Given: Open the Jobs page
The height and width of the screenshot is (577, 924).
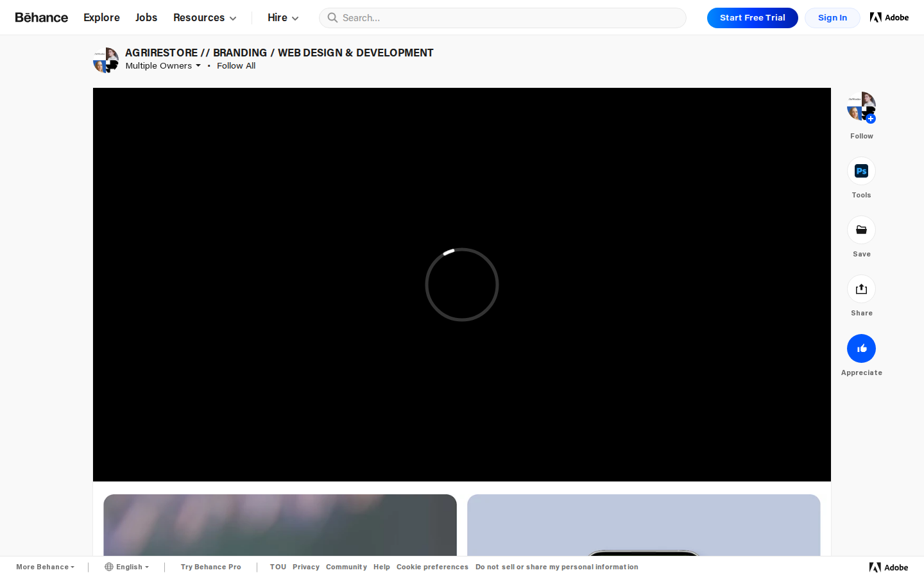Looking at the screenshot, I should [x=146, y=18].
